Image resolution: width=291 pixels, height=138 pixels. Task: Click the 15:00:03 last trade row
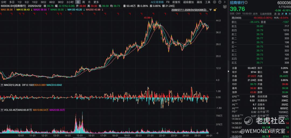(260, 136)
